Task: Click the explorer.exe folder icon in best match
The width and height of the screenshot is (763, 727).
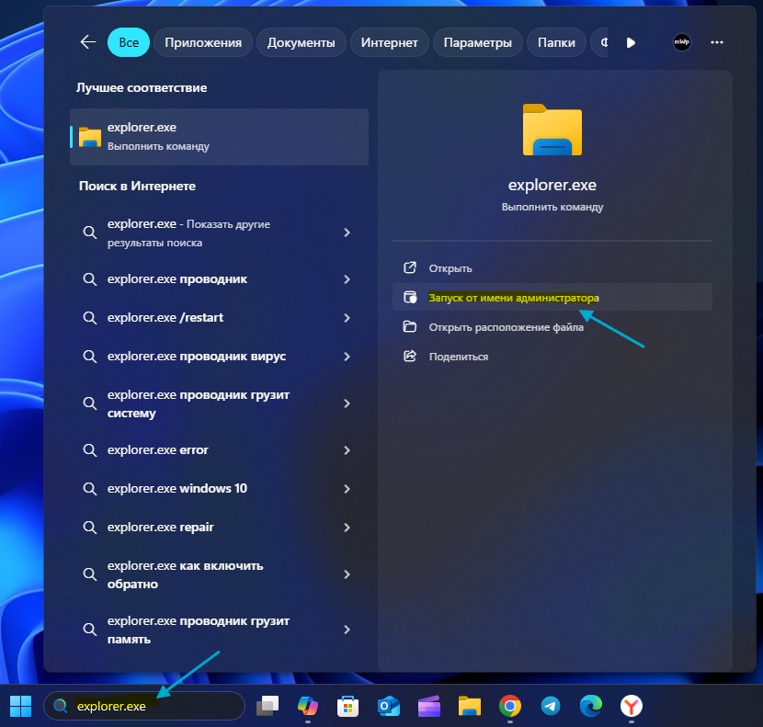Action: (90, 137)
